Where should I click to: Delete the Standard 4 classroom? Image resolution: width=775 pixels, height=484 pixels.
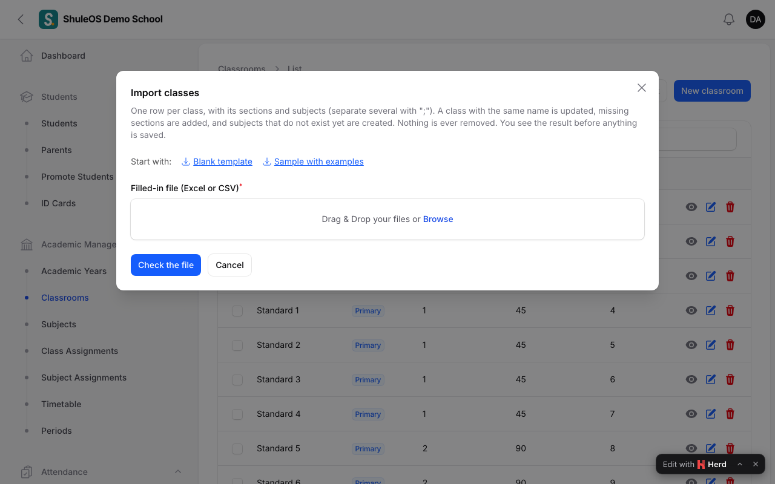[730, 414]
